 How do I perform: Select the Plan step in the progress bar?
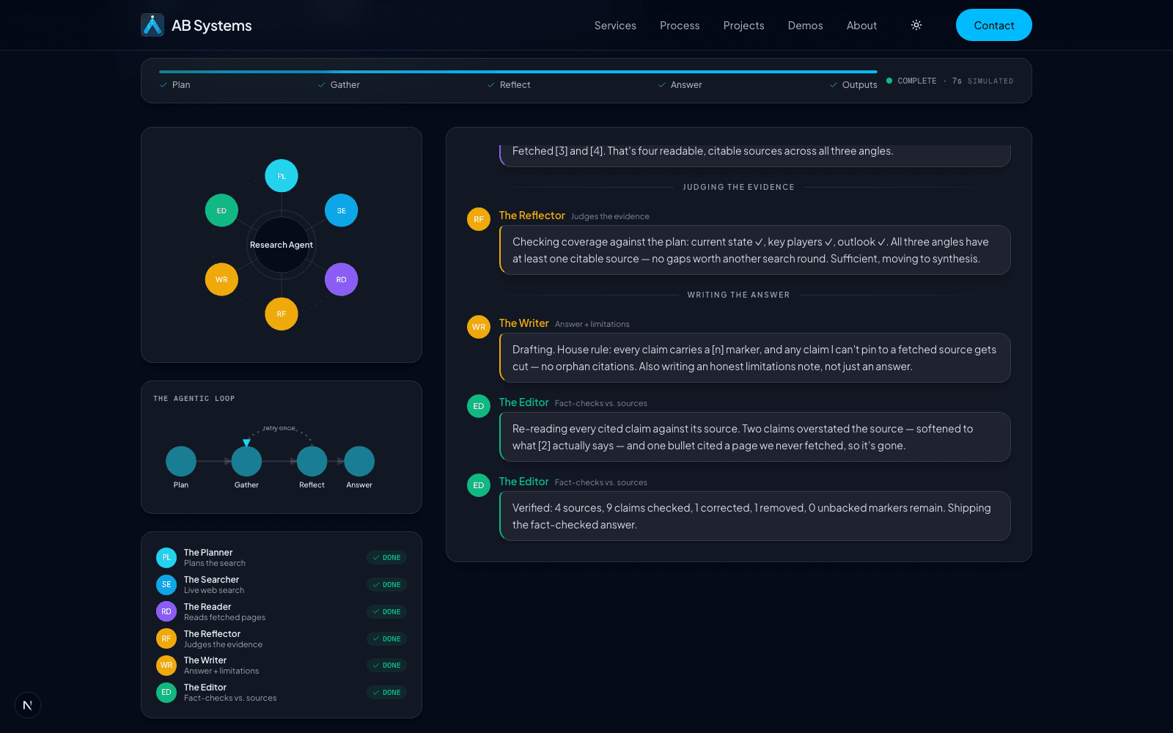175,85
